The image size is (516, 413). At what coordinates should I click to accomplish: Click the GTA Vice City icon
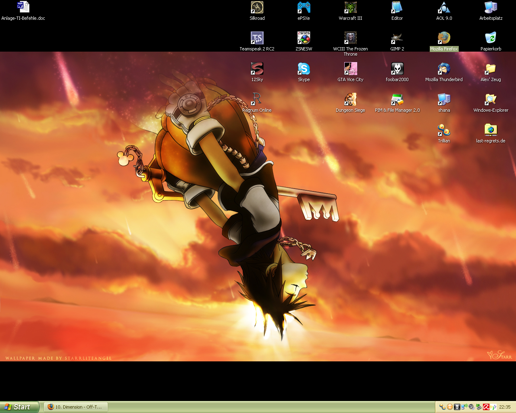[x=350, y=69]
